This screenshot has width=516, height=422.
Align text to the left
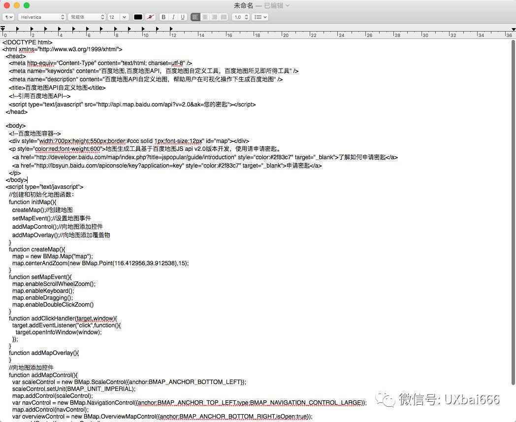(195, 17)
